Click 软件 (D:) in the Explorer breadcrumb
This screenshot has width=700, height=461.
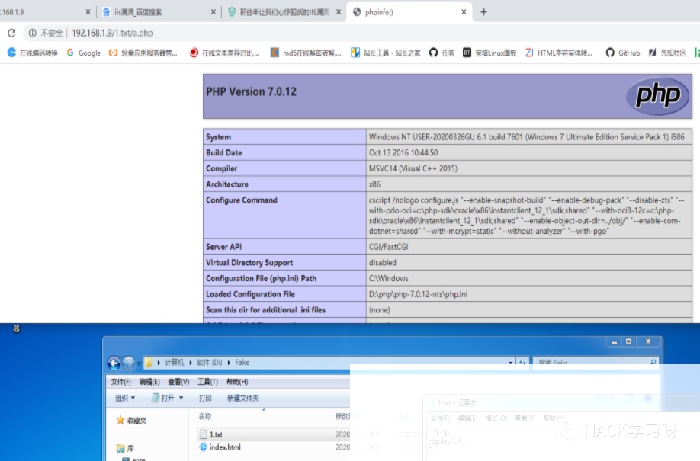click(210, 363)
